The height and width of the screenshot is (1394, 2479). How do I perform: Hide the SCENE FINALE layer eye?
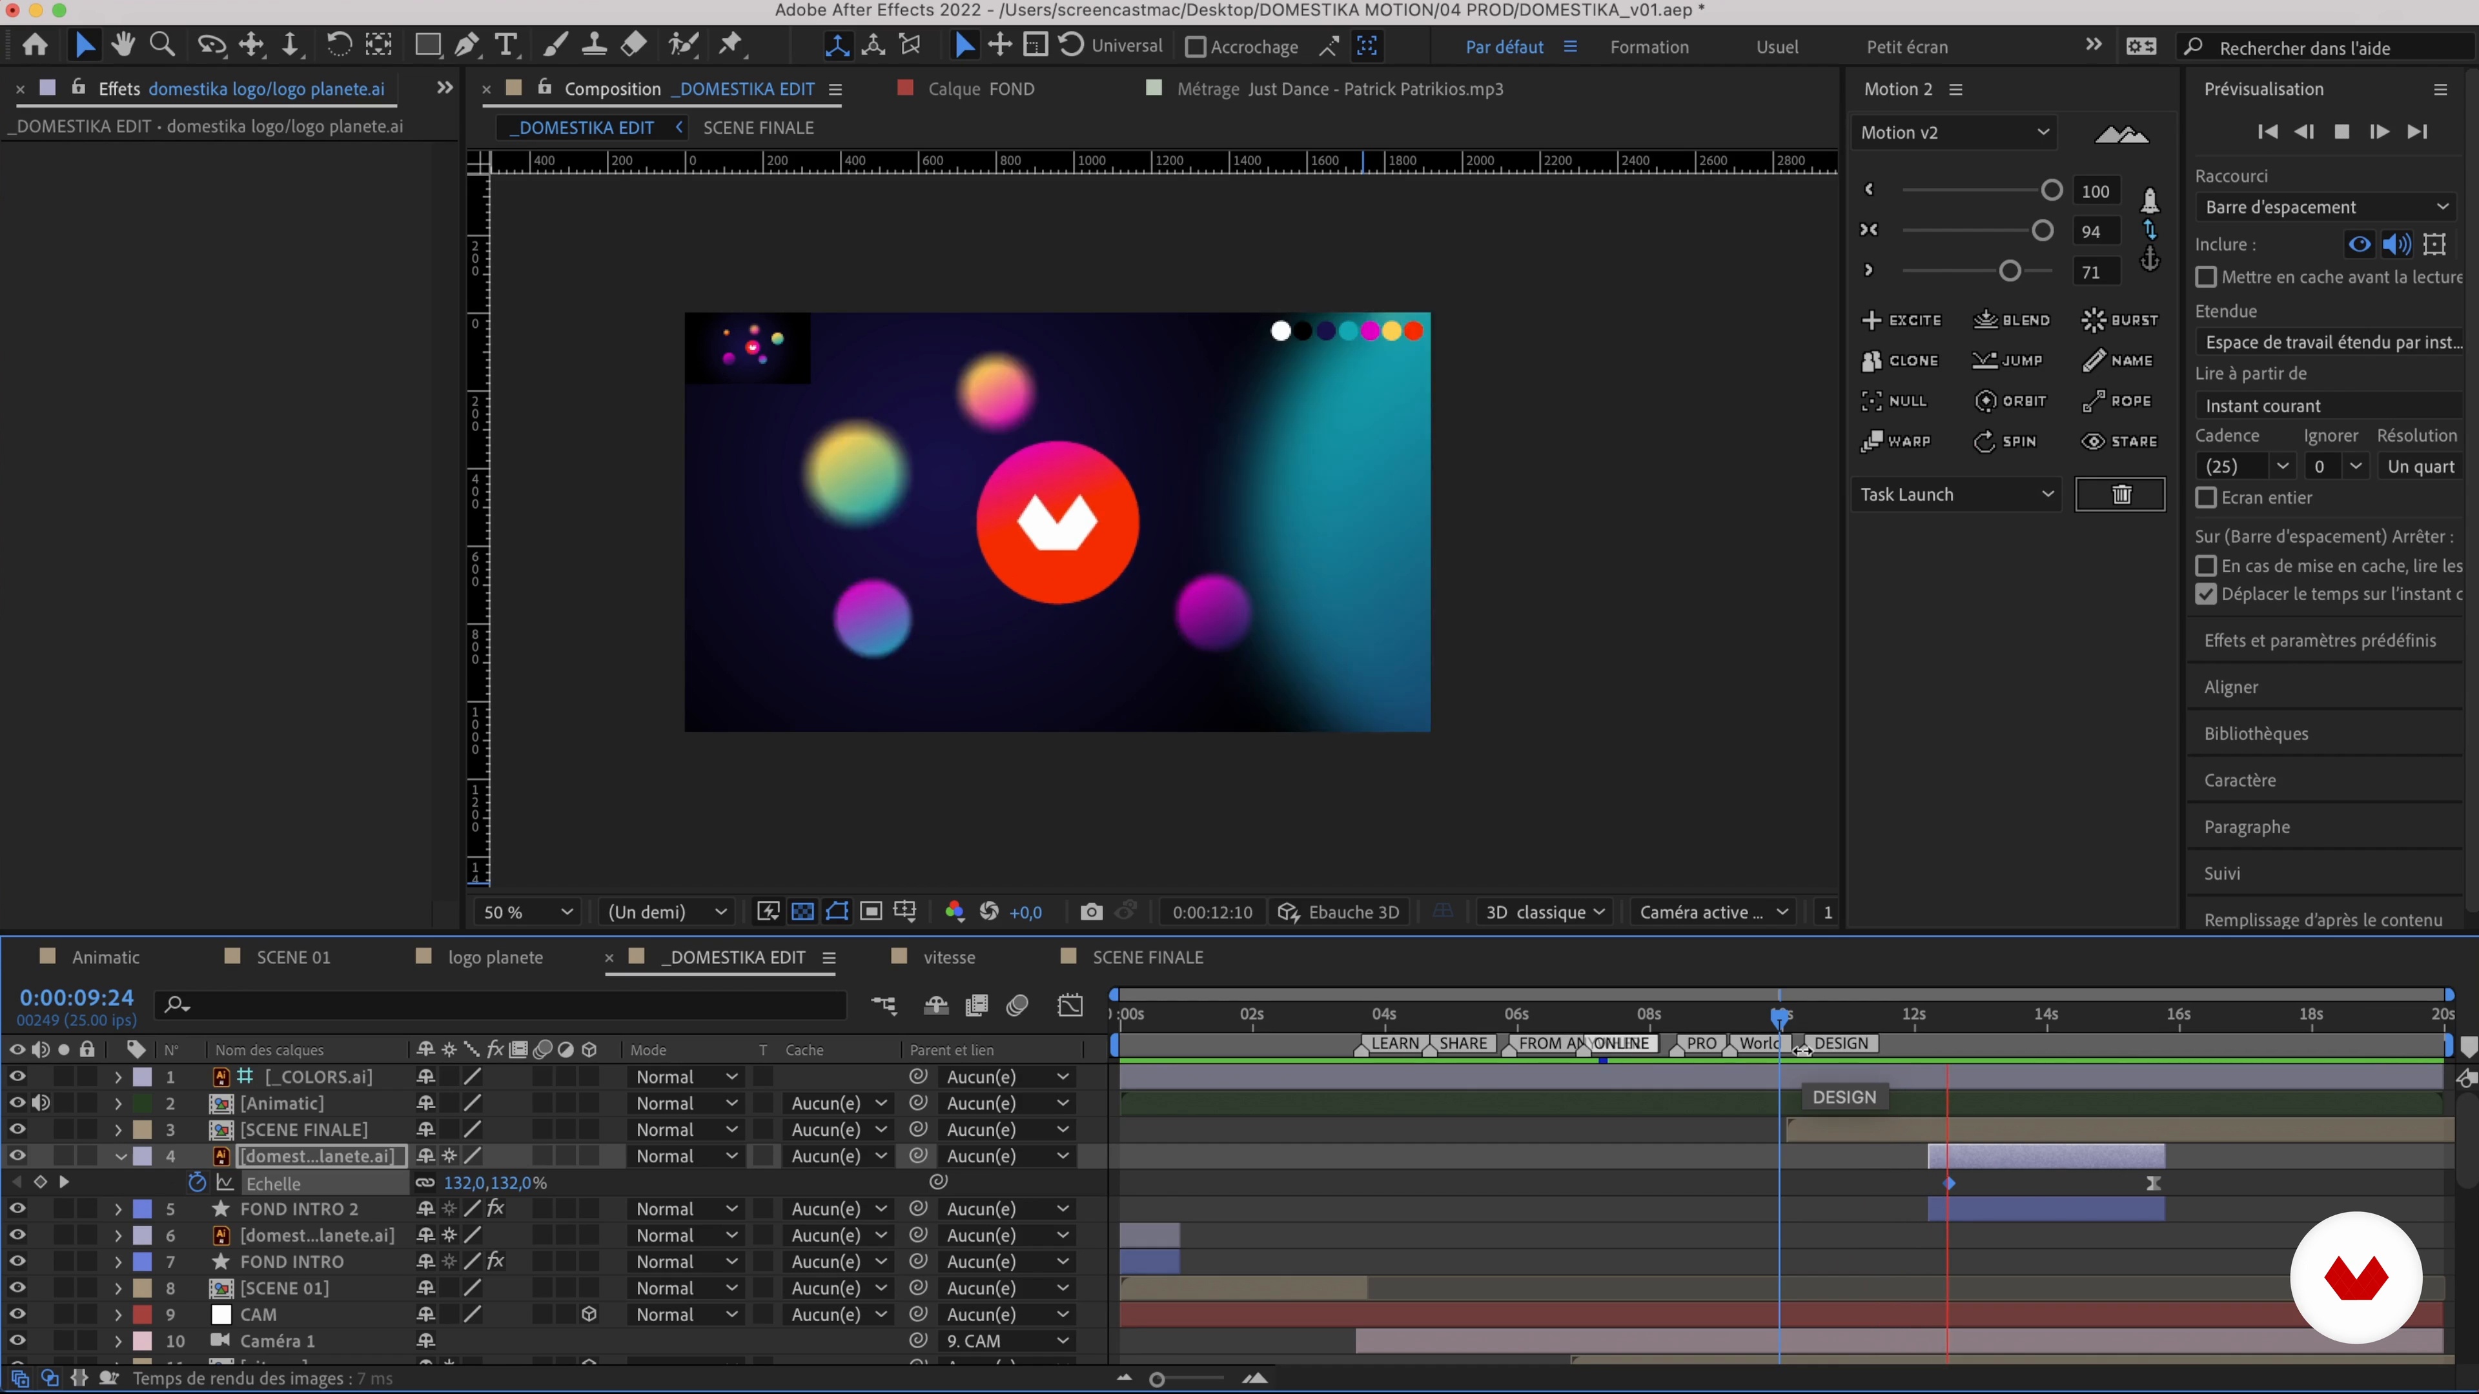pyautogui.click(x=17, y=1129)
